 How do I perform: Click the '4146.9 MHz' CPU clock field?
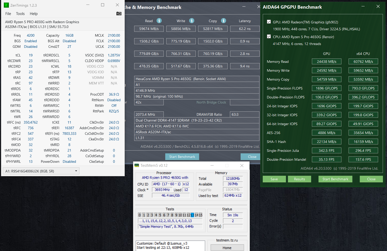pos(197,91)
